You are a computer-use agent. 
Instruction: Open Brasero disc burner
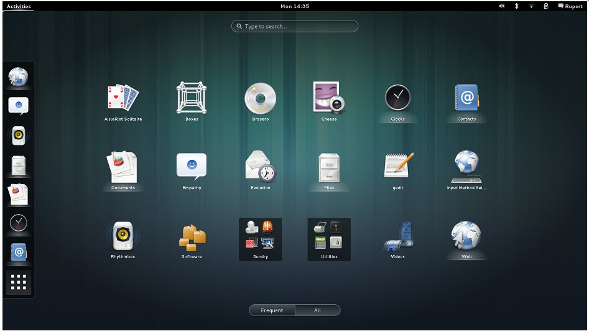tap(261, 101)
